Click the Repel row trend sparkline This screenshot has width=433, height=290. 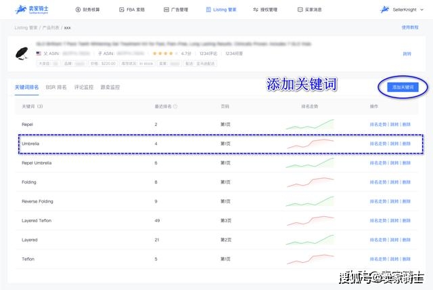[310, 125]
